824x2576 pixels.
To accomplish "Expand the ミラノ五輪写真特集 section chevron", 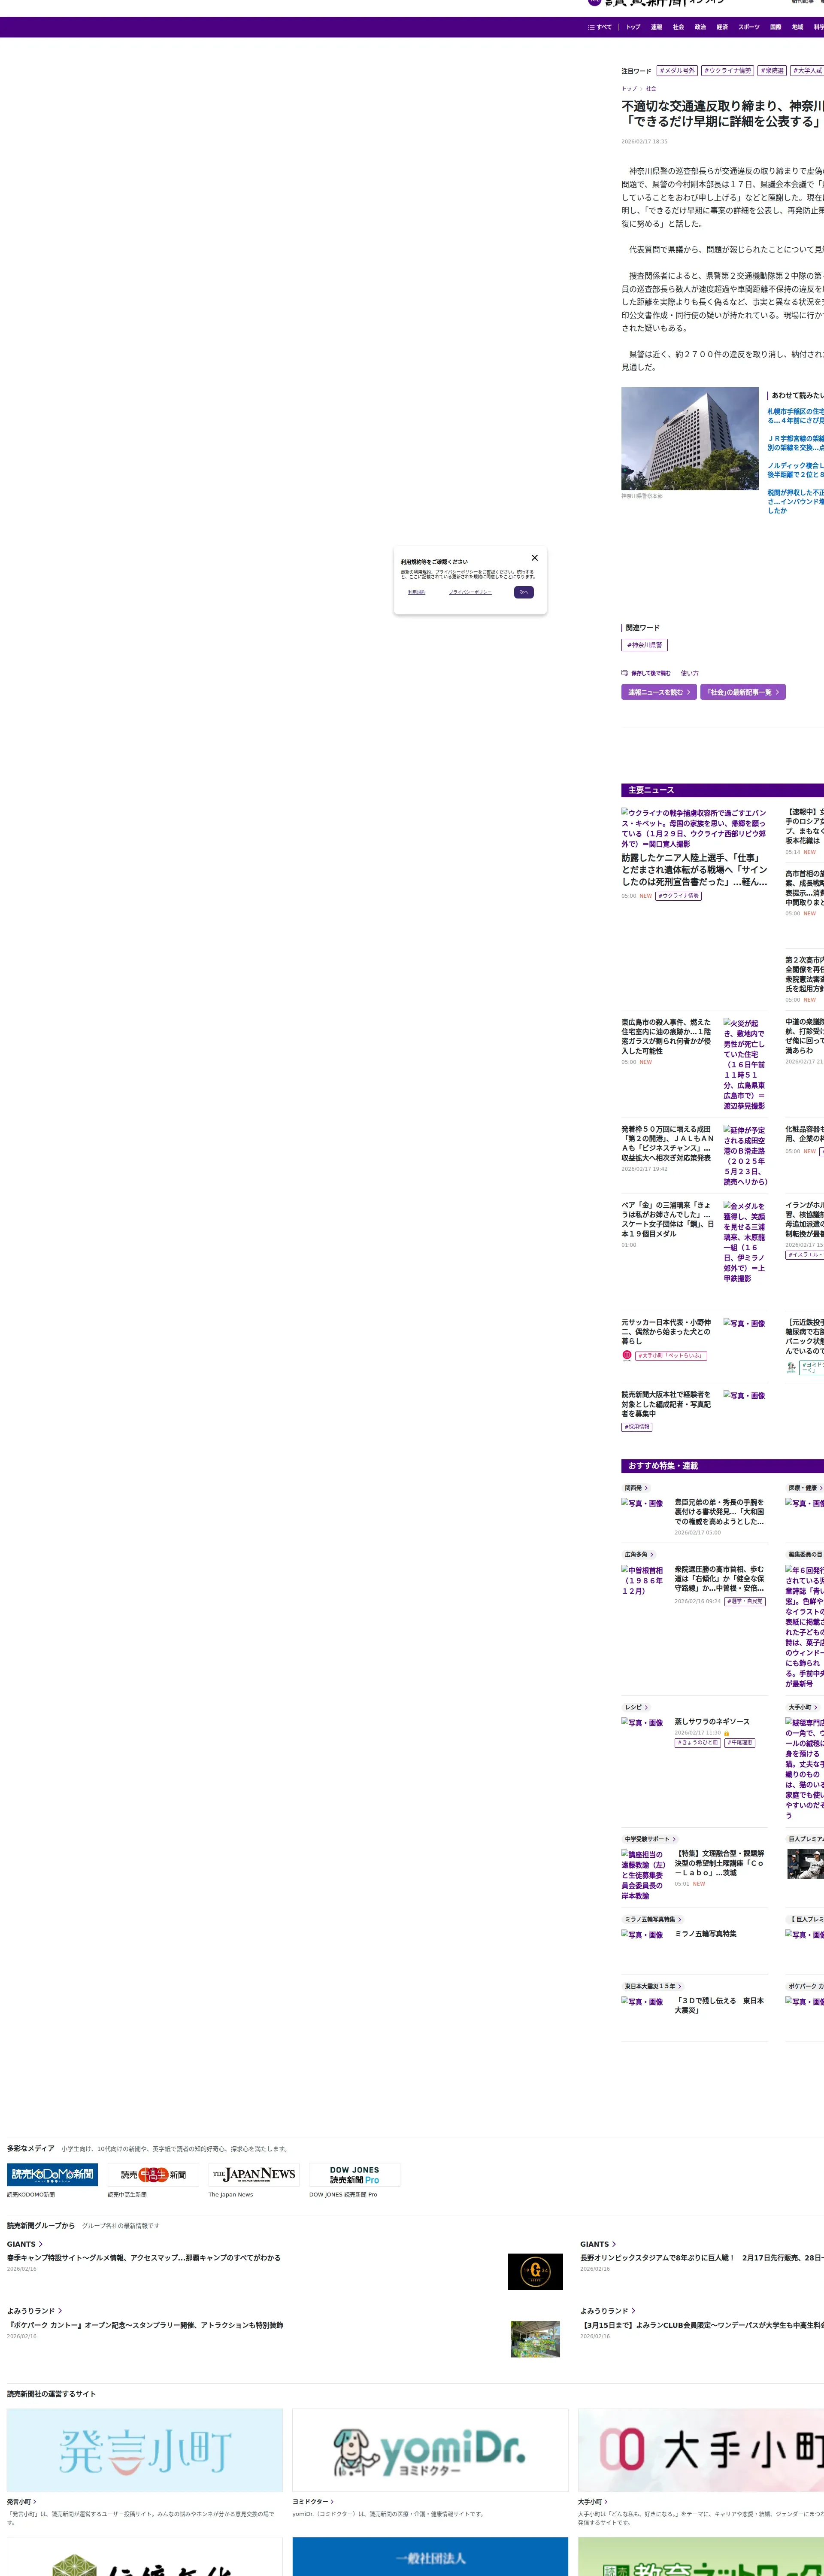I will click(x=680, y=1919).
